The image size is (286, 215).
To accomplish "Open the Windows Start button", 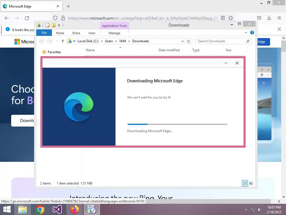I will [x=7, y=209].
